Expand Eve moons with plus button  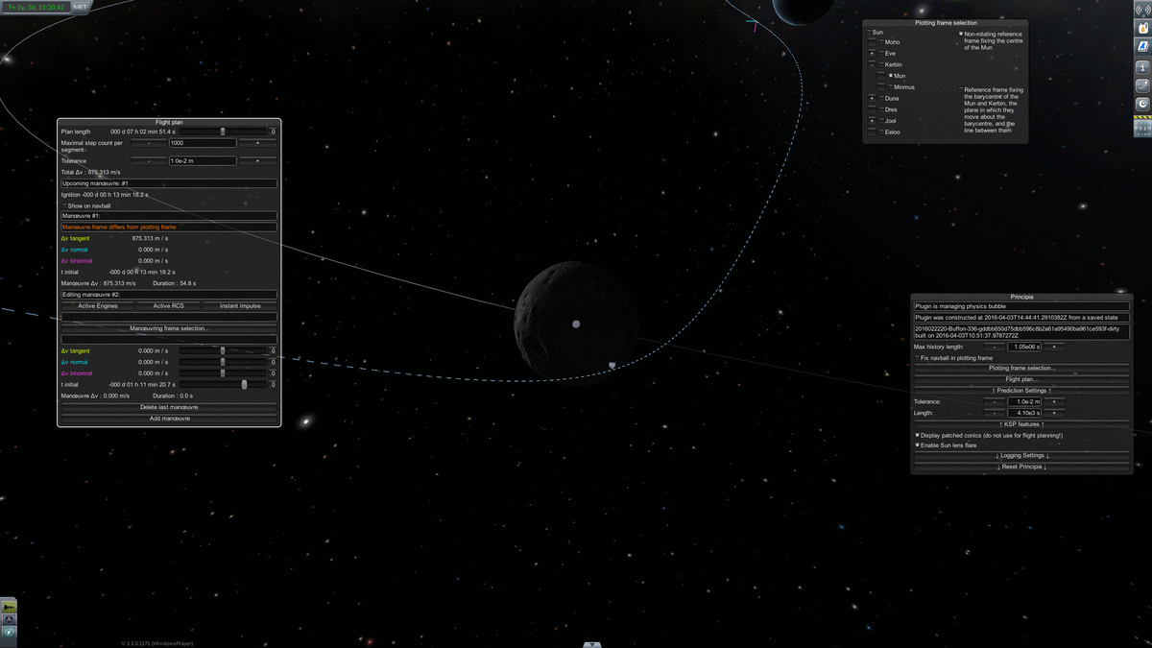(x=872, y=54)
